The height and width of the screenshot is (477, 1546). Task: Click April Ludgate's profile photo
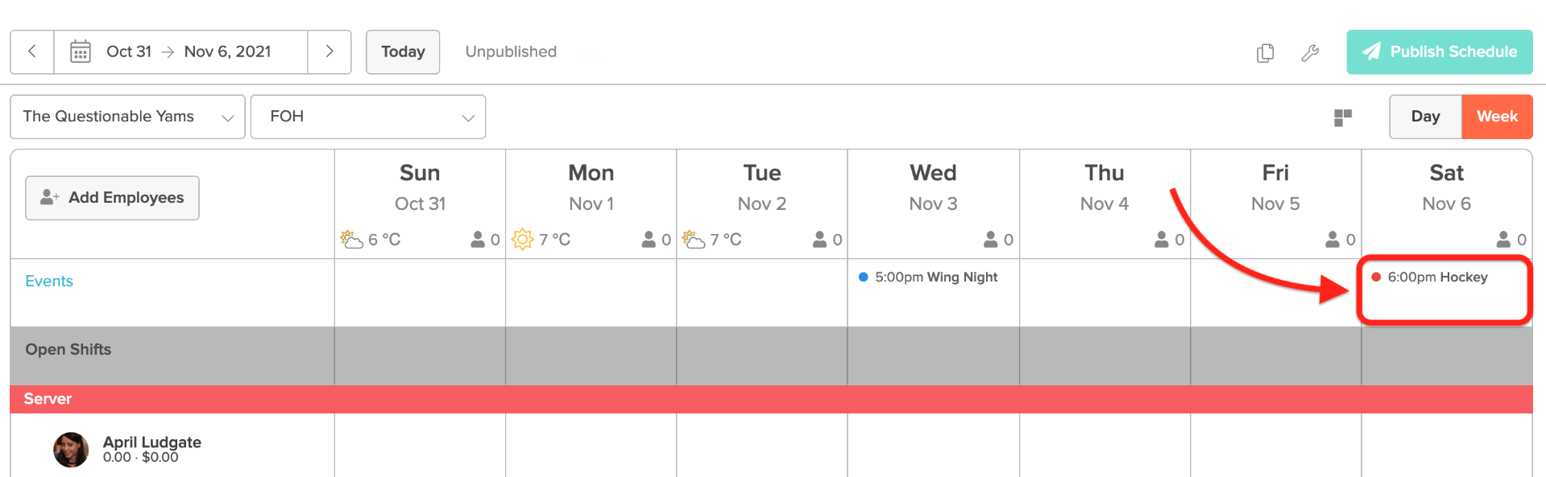71,450
